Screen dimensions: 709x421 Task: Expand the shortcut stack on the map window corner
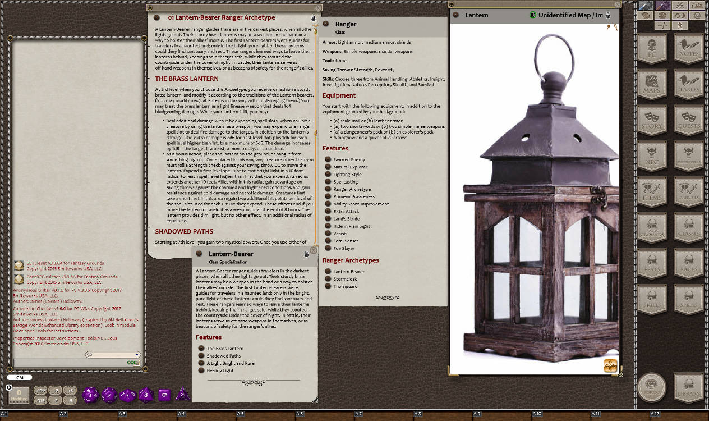pos(610,365)
